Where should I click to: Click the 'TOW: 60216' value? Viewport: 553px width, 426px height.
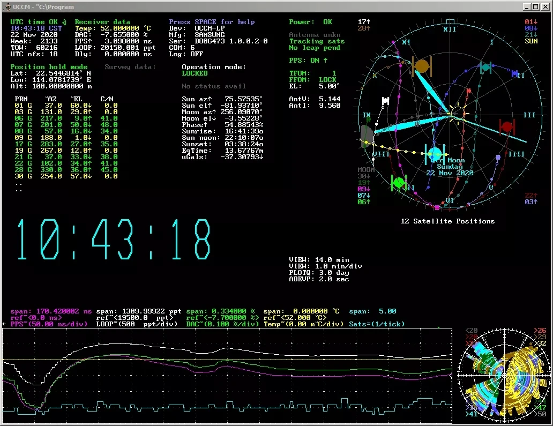[x=34, y=47]
